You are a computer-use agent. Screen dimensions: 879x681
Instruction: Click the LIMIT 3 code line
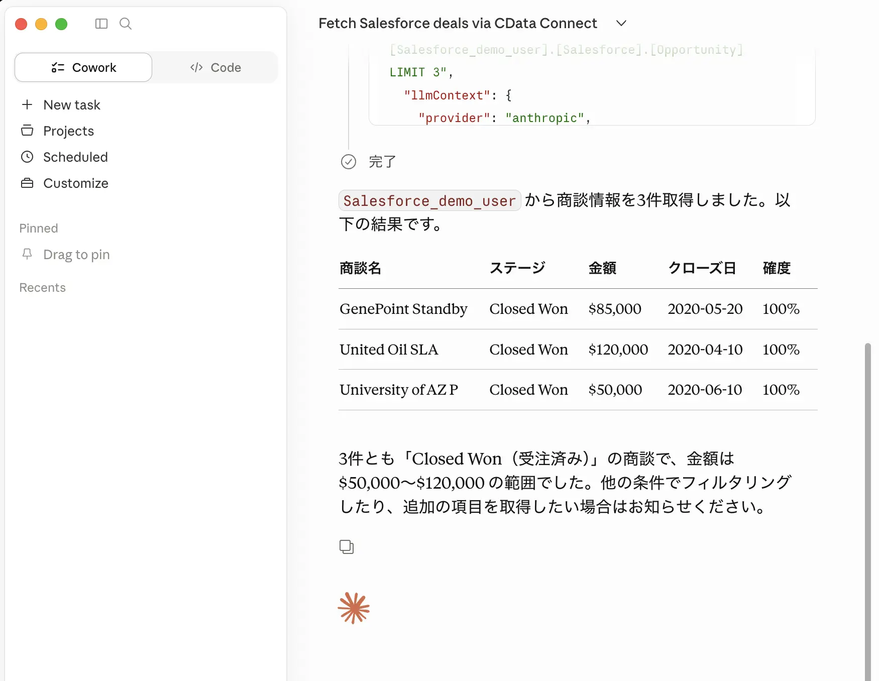tap(421, 72)
